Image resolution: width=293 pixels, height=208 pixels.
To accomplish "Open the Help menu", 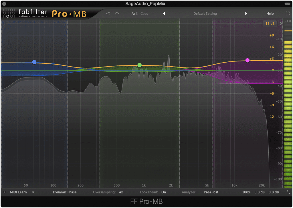I will pyautogui.click(x=270, y=14).
